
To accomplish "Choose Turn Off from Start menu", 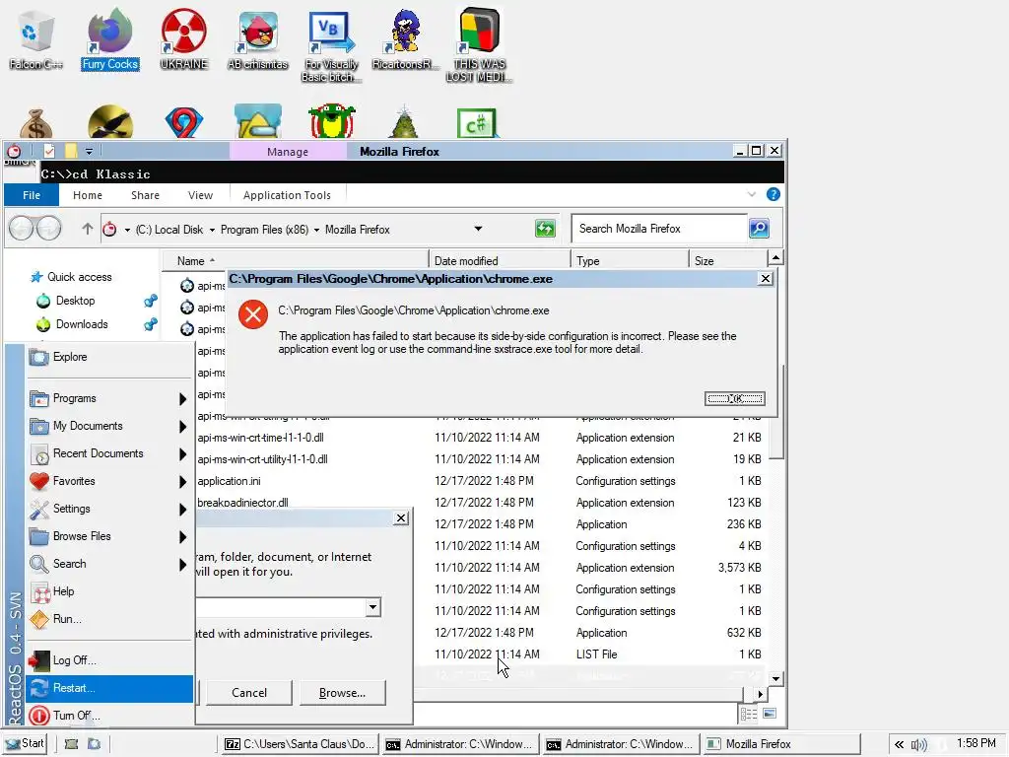I will click(x=109, y=716).
